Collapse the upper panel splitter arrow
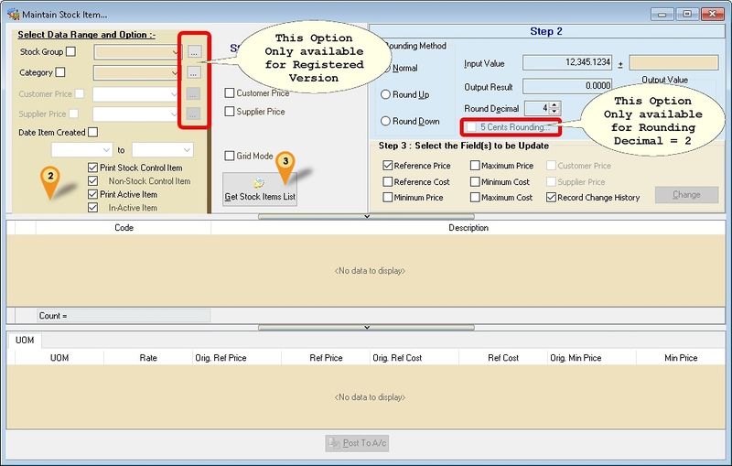 coord(367,217)
